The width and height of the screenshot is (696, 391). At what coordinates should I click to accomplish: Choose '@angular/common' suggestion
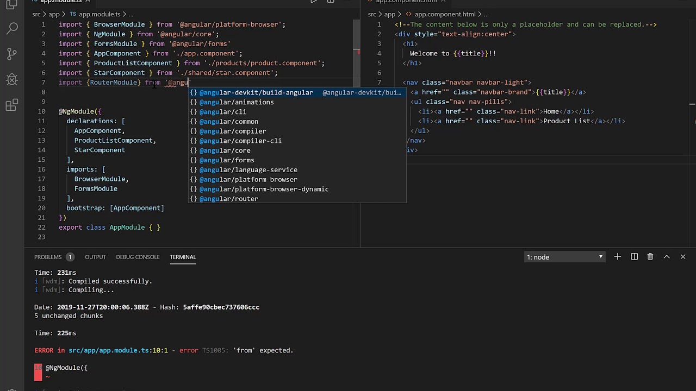pos(228,122)
